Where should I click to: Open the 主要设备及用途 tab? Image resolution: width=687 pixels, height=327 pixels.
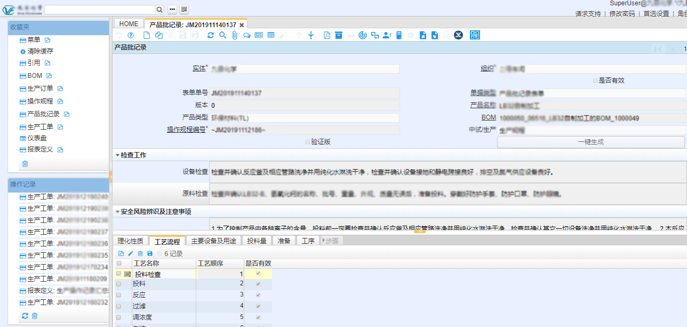[x=213, y=241]
